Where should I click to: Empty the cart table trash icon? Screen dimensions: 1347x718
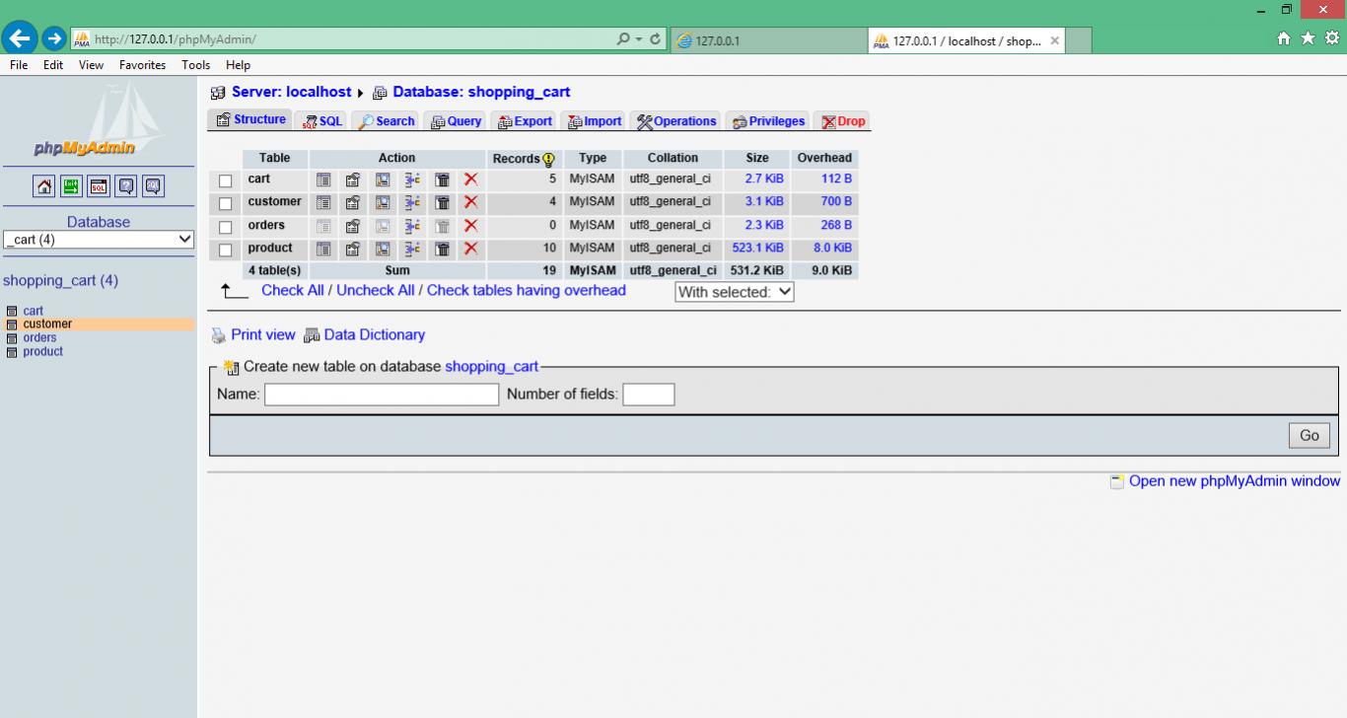tap(443, 179)
